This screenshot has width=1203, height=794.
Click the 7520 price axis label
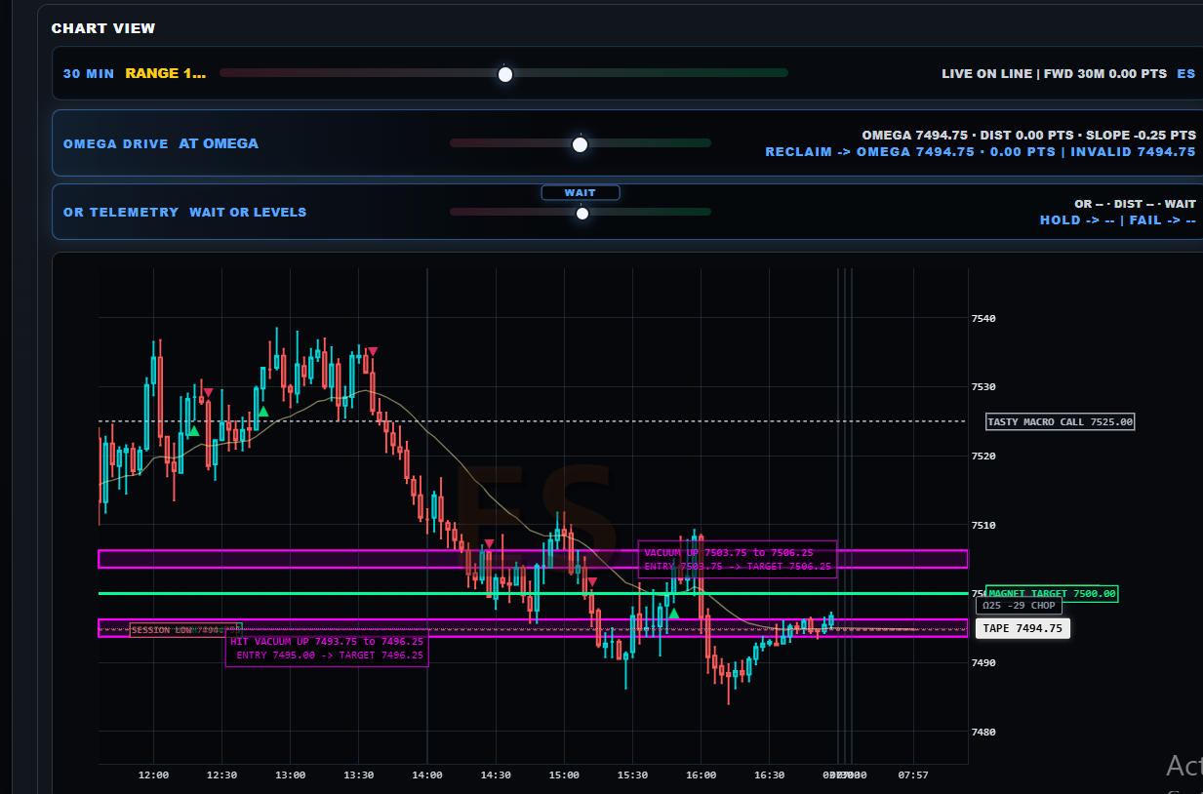click(x=984, y=456)
